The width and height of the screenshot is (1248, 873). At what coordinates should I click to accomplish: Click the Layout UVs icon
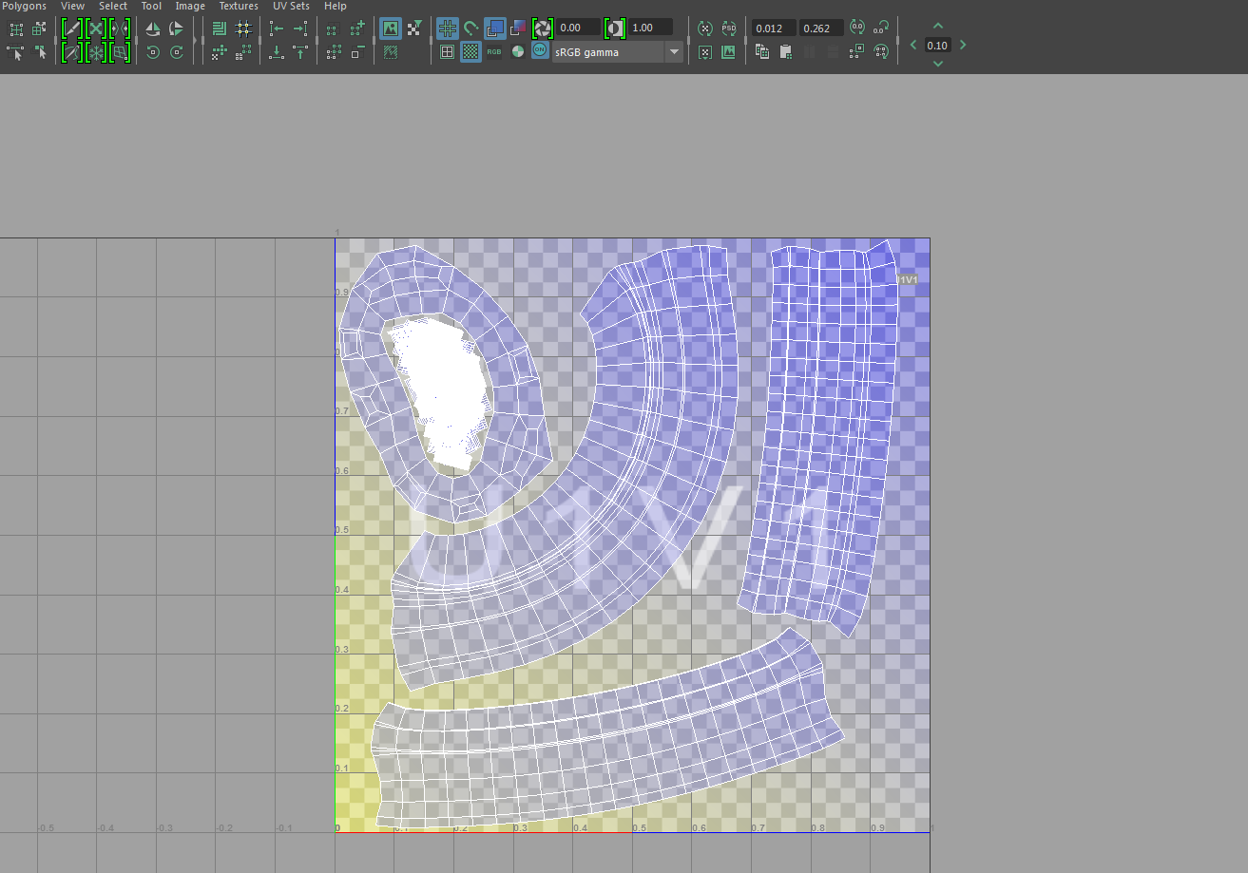click(x=219, y=28)
